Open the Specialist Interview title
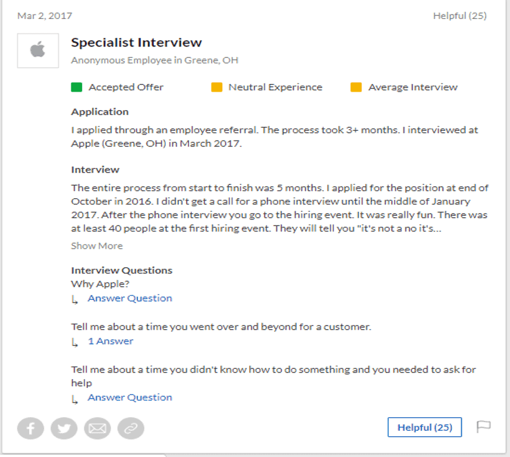The height and width of the screenshot is (457, 510). tap(137, 43)
